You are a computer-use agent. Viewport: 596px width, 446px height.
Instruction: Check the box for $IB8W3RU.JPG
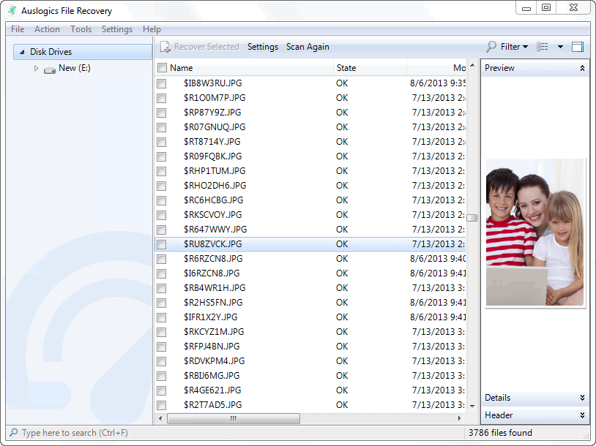[162, 83]
